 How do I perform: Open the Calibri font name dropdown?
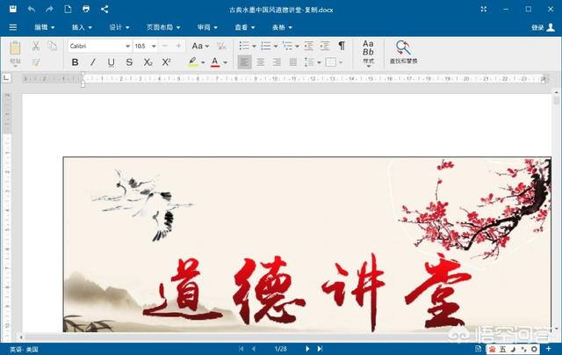click(127, 46)
